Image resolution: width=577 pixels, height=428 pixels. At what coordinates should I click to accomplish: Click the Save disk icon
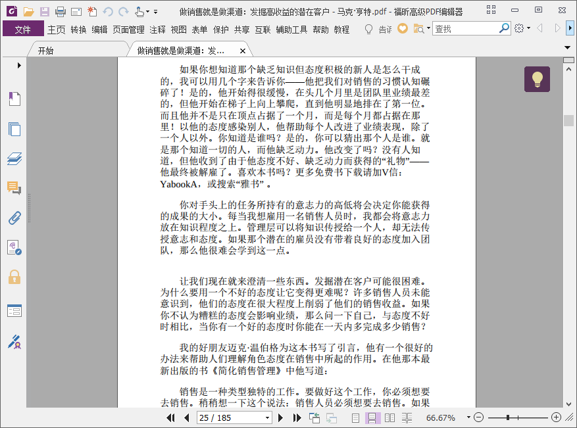pos(45,12)
